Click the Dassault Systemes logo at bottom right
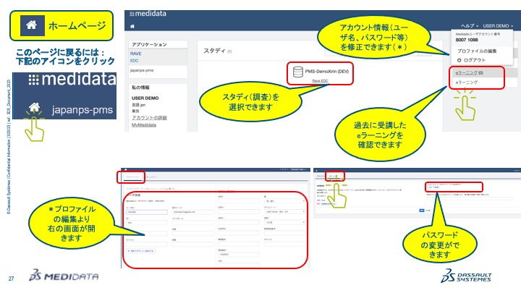 click(468, 279)
